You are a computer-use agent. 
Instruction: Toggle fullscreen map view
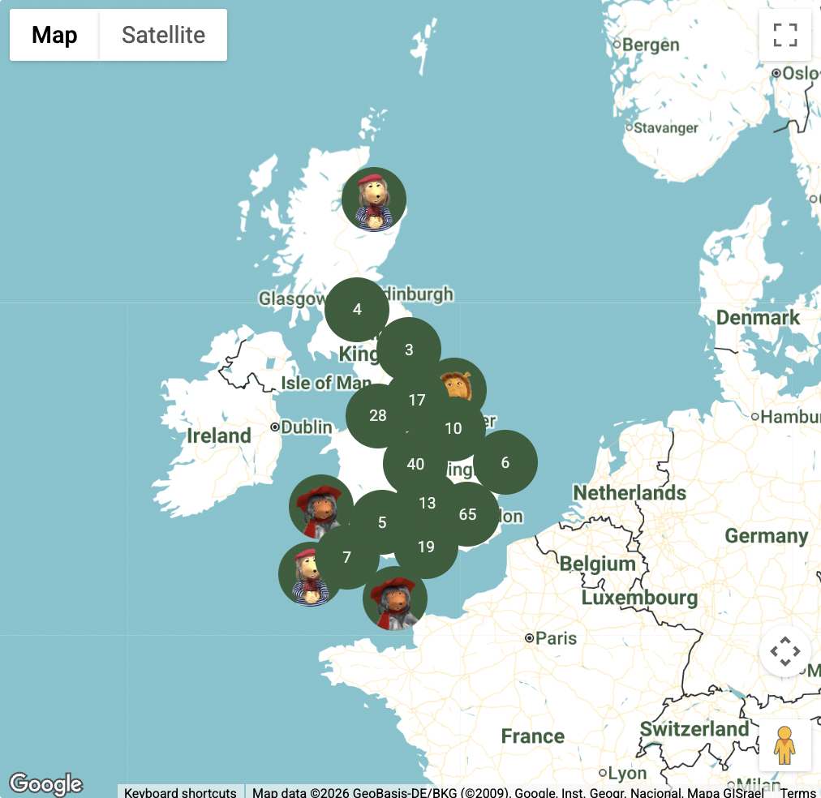pos(784,36)
